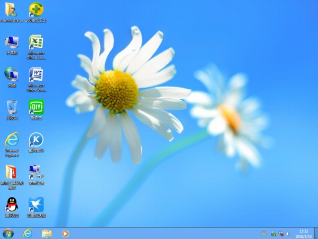Open File Explorer from the taskbar
Viewport: 318px width, 239px height.
coord(47,233)
